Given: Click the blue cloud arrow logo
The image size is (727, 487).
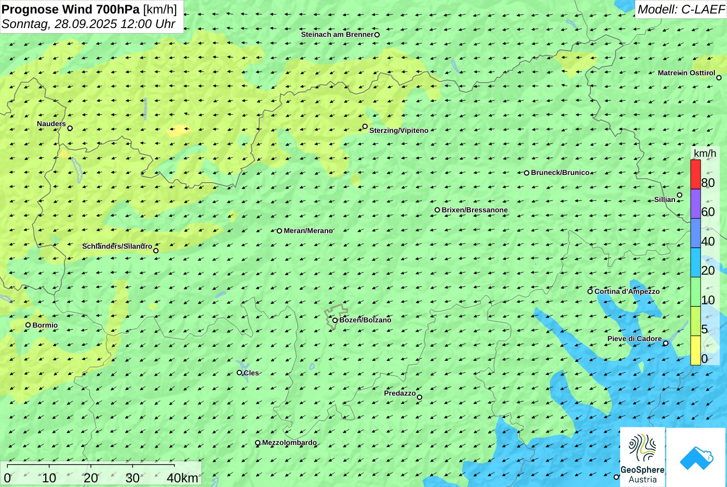Looking at the screenshot, I should click(696, 457).
